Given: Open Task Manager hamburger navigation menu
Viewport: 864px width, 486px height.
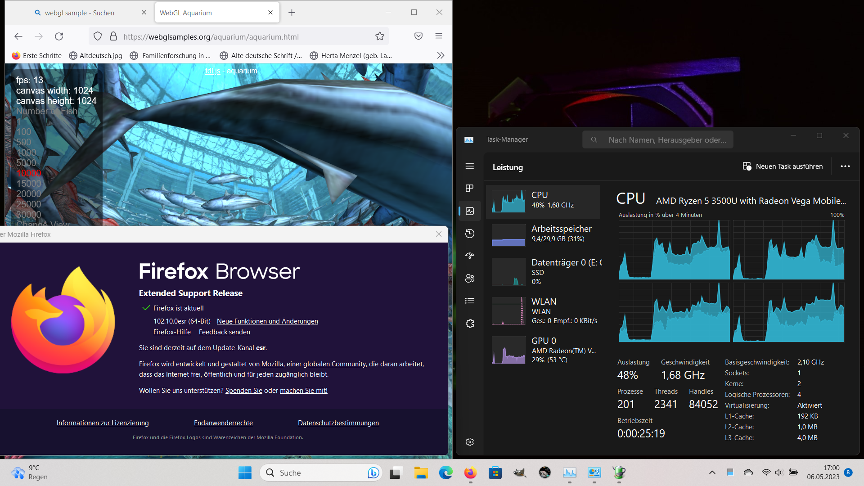Looking at the screenshot, I should click(470, 166).
